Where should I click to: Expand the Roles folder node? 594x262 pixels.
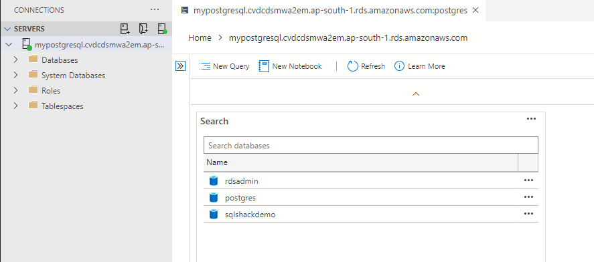15,91
